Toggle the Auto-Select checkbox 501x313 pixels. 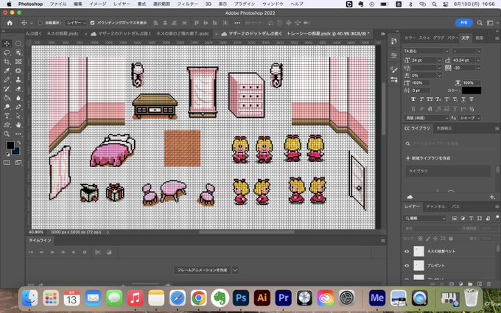click(41, 23)
